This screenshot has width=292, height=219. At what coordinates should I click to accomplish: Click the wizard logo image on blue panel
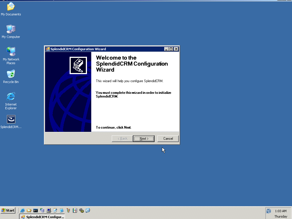(x=78, y=65)
